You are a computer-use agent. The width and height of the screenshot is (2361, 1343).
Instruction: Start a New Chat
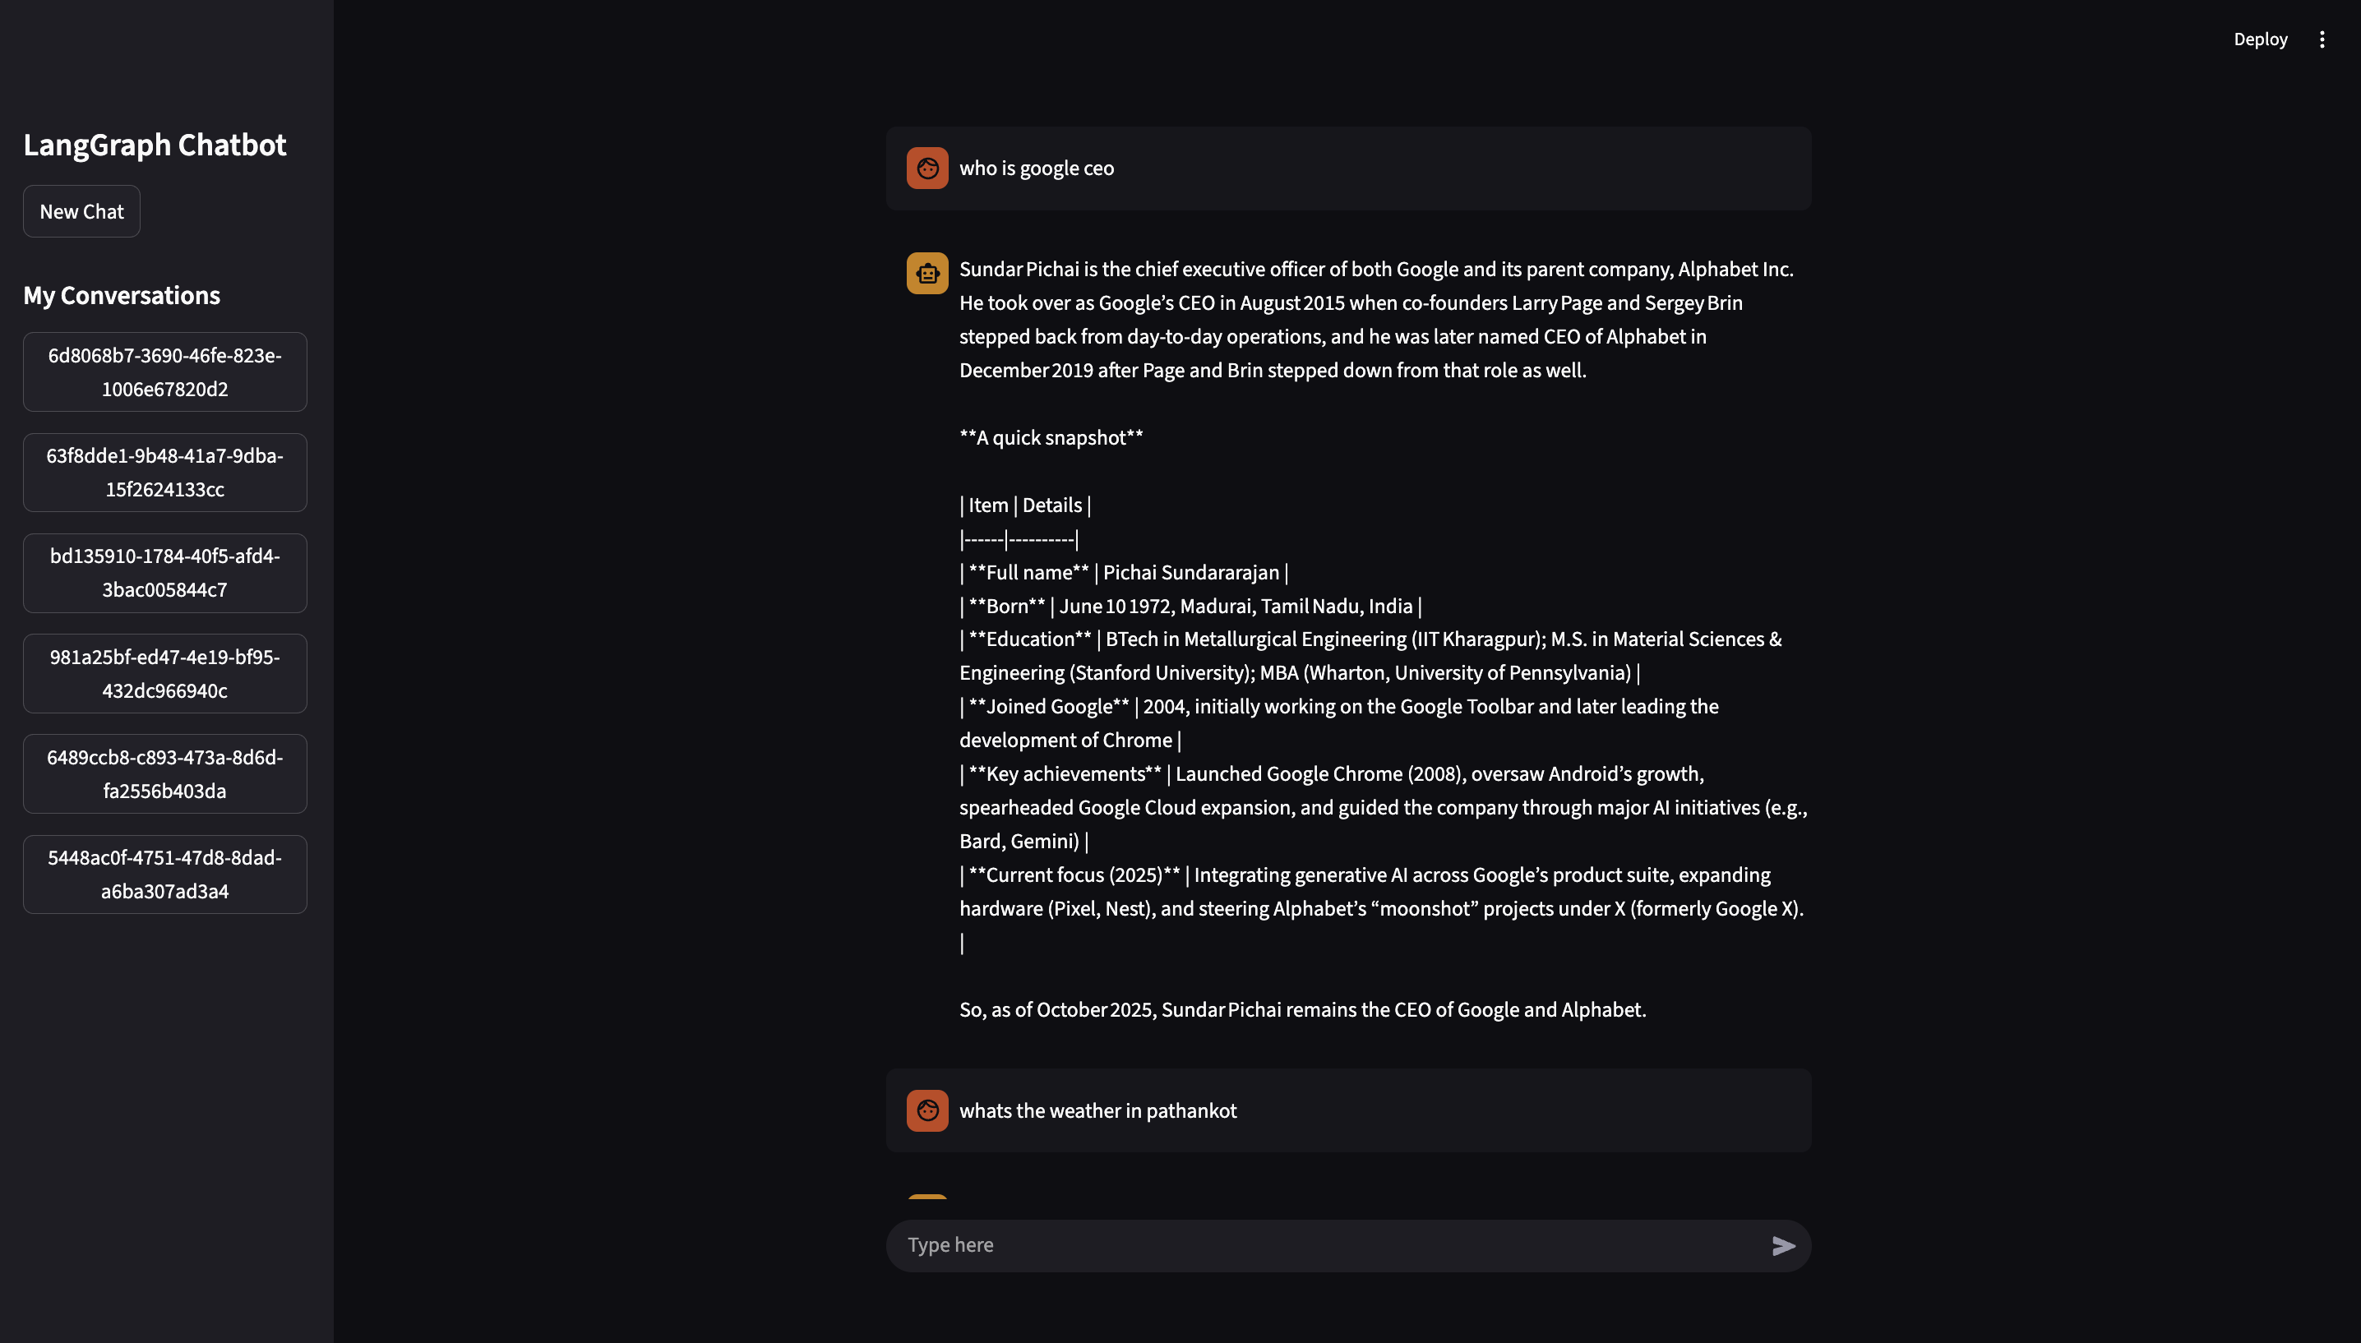(x=81, y=211)
